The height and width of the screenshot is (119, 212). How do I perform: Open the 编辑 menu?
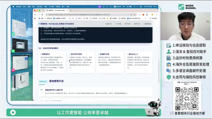[x=29, y=7]
